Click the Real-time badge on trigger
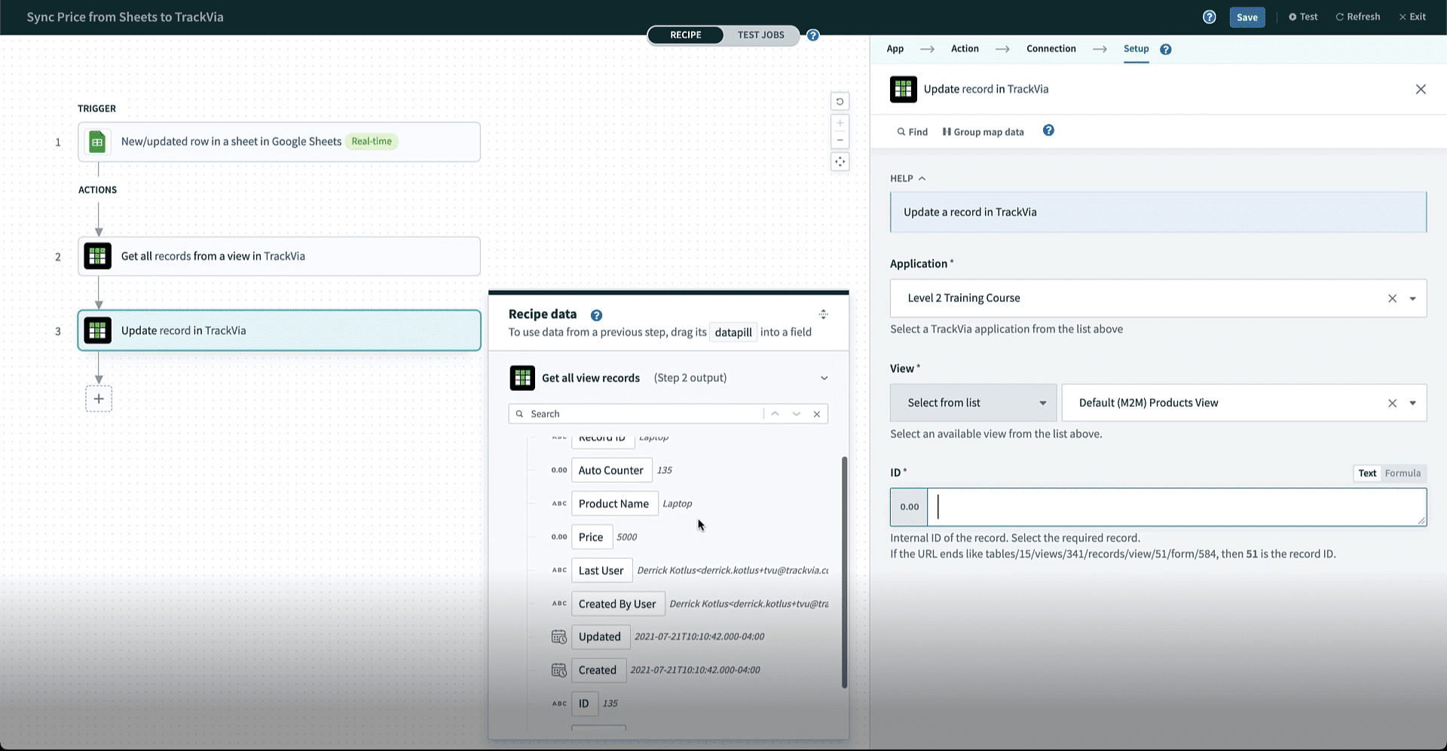Image resolution: width=1447 pixels, height=751 pixels. pos(372,142)
